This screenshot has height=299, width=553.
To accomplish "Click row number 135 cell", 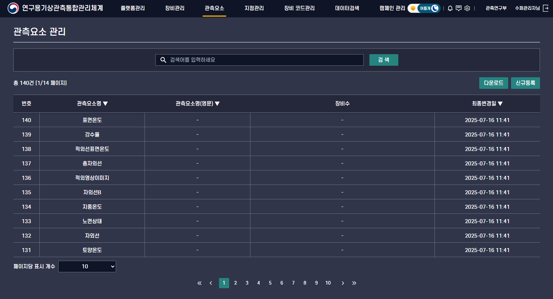I will pos(26,192).
